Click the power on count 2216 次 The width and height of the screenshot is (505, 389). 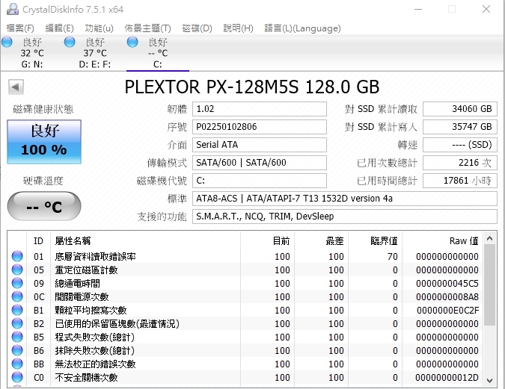460,163
